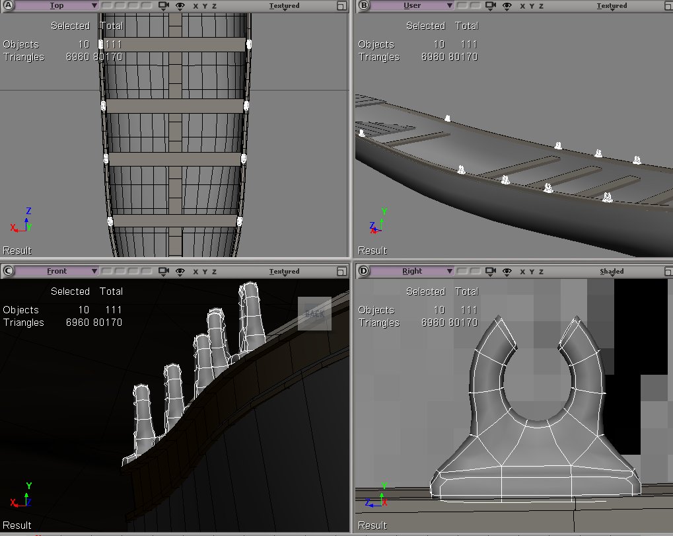
Task: Click the viewport letter B icon
Action: pyautogui.click(x=363, y=6)
